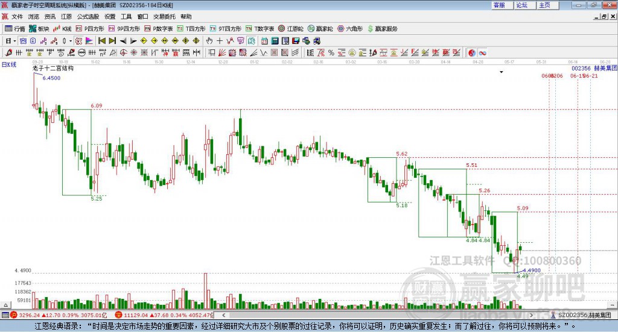Click the 06-21 date marker
618x332 pixels.
590,76
